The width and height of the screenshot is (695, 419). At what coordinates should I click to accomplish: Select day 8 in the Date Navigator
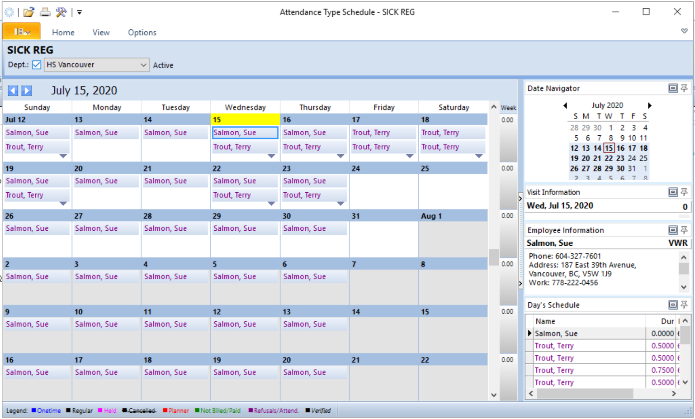pos(610,138)
